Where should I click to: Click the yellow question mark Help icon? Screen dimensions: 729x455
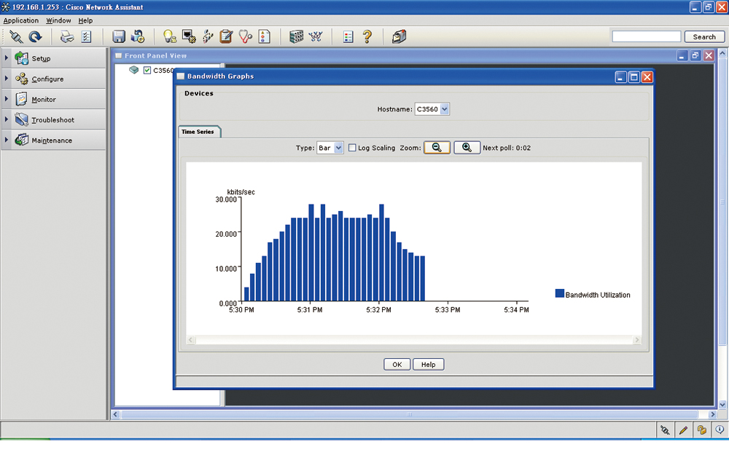367,36
